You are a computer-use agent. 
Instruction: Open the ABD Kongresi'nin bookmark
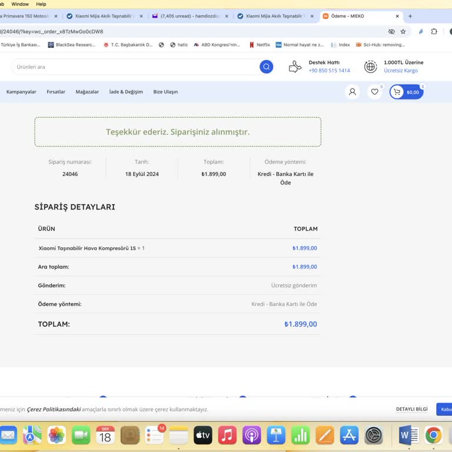(217, 45)
